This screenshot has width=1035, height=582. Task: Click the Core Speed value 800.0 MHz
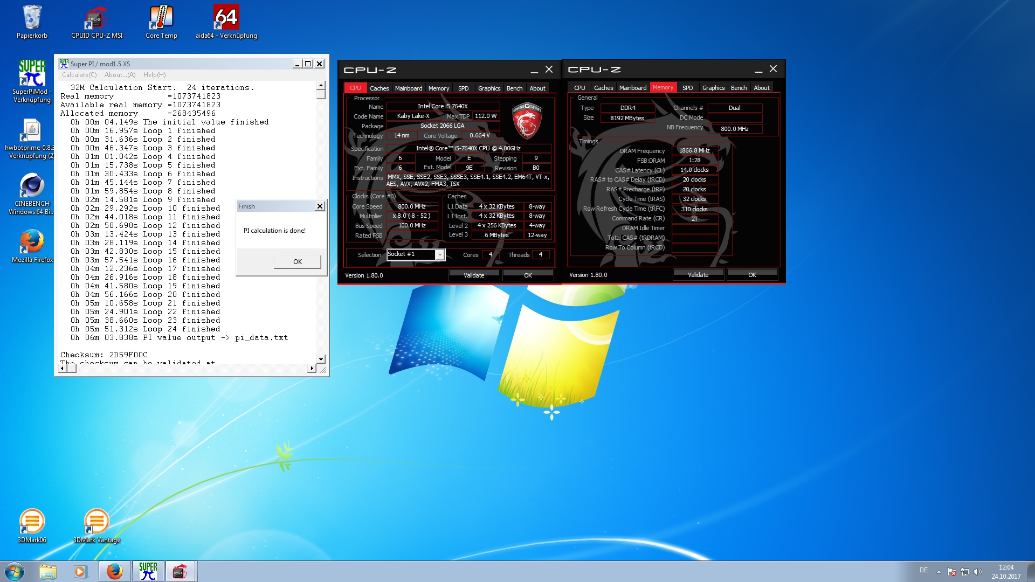coord(412,206)
